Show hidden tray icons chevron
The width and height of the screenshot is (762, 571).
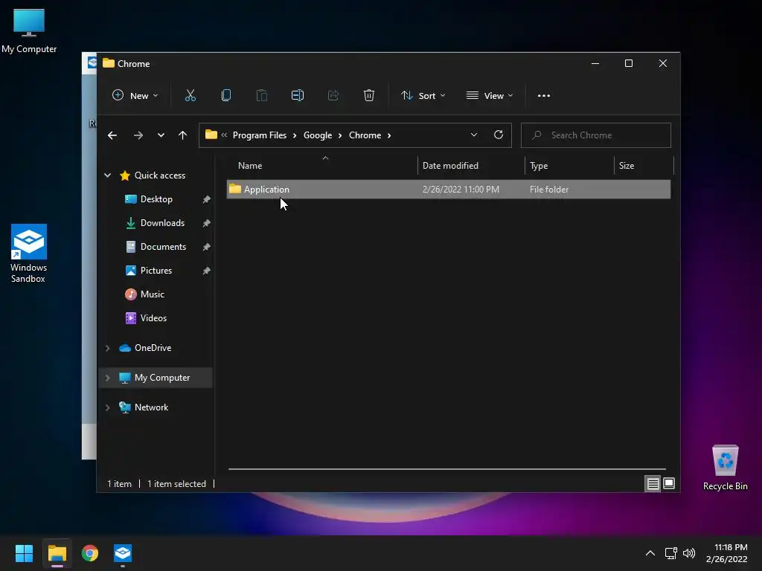[650, 553]
